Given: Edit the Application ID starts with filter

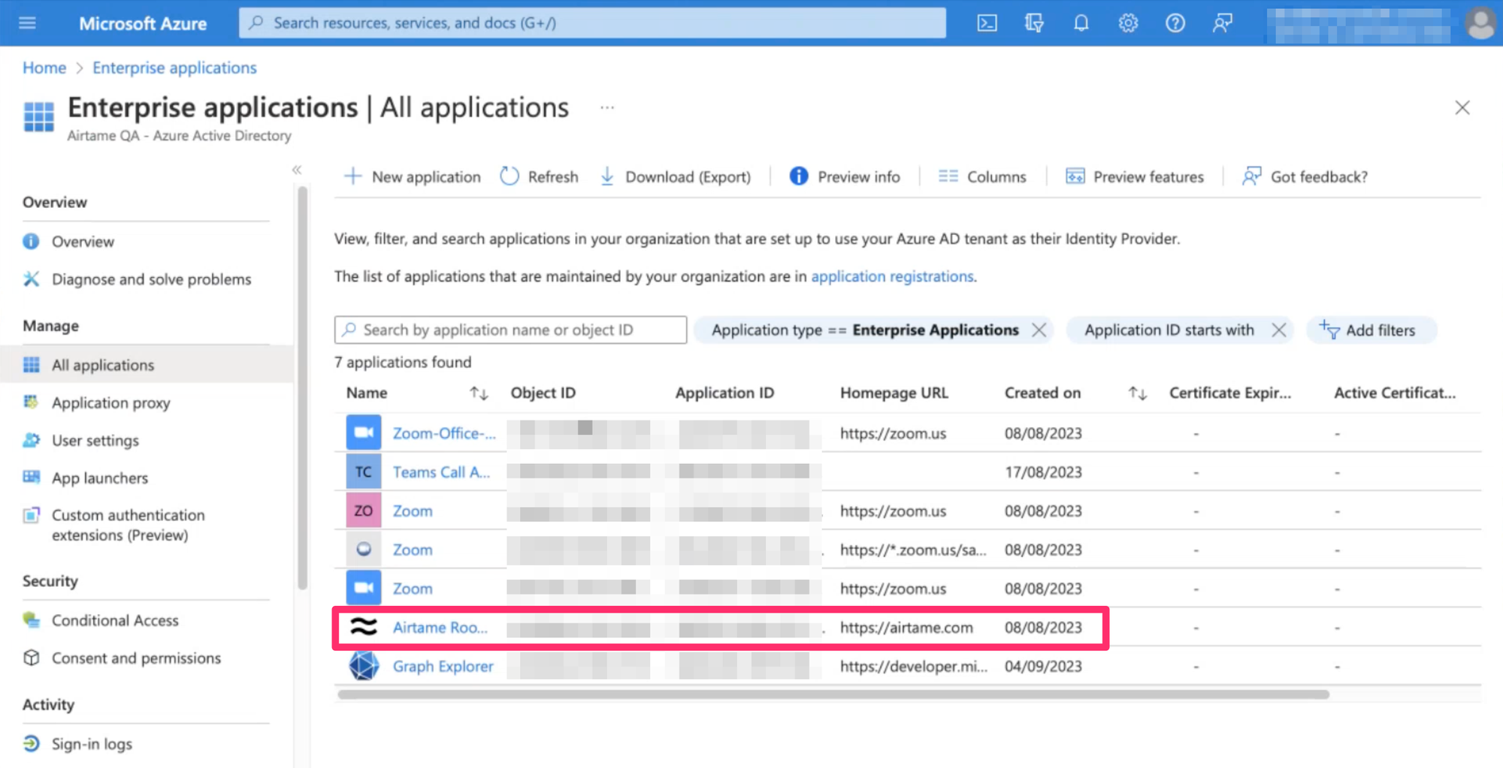Looking at the screenshot, I should 1169,330.
